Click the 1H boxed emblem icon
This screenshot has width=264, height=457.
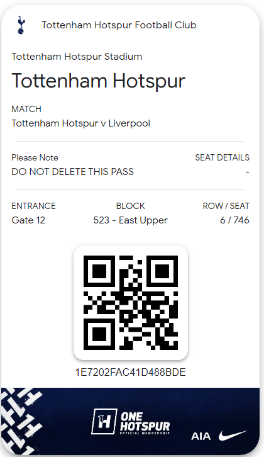pos(104,422)
